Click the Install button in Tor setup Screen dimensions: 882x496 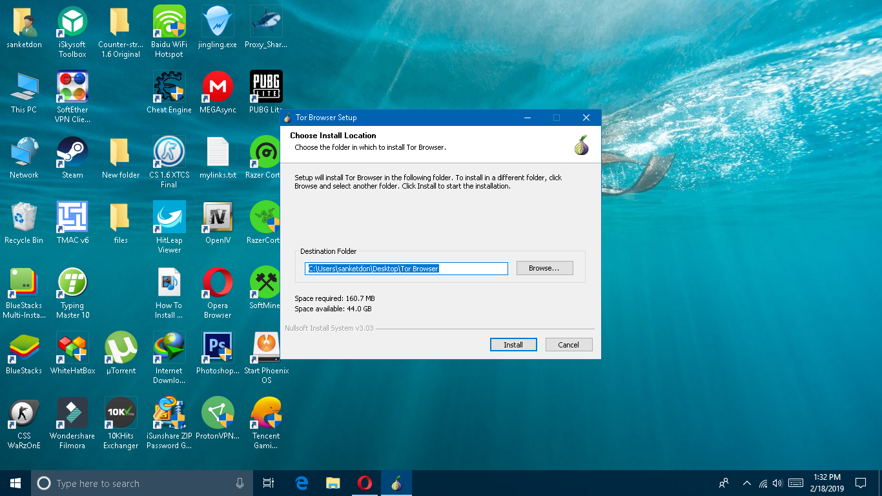513,344
